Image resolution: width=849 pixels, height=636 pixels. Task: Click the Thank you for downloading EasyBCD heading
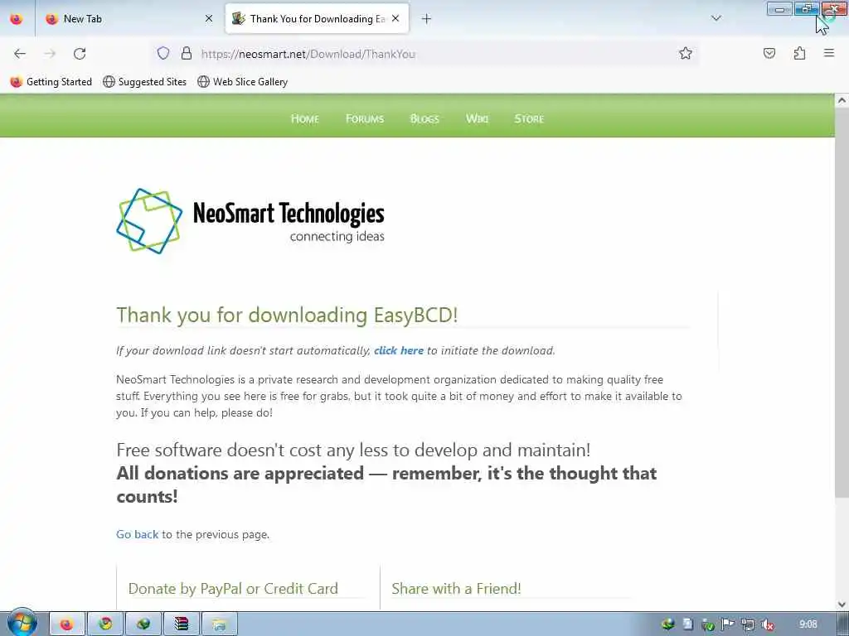pyautogui.click(x=287, y=315)
